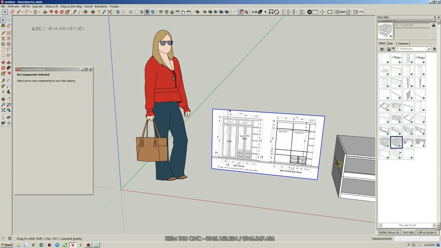Click the taskbar clock showing 11:53 PM
The image size is (441, 248).
tap(429, 245)
